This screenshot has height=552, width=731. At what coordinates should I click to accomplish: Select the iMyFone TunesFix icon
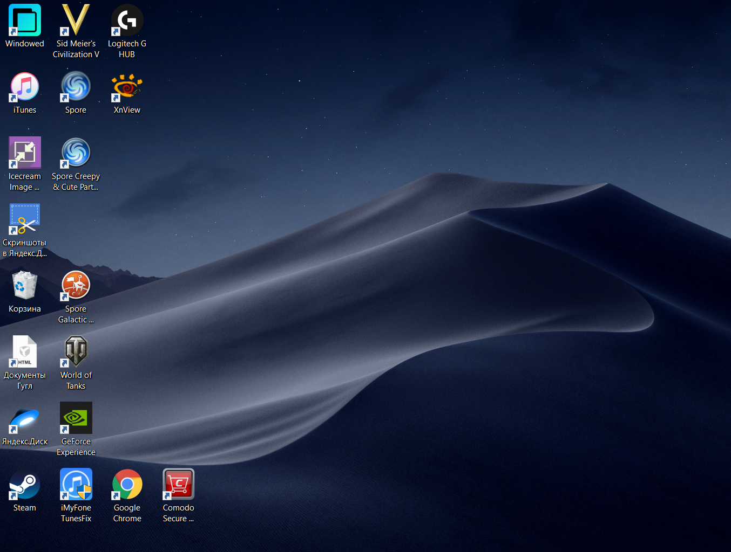click(76, 485)
